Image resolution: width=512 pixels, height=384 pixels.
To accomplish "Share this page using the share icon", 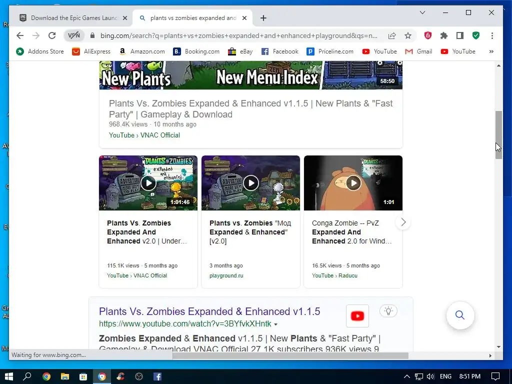I will tap(392, 35).
